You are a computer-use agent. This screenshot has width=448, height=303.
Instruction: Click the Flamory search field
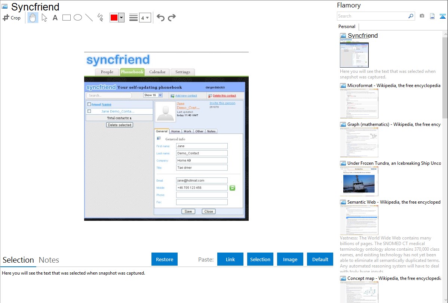372,16
